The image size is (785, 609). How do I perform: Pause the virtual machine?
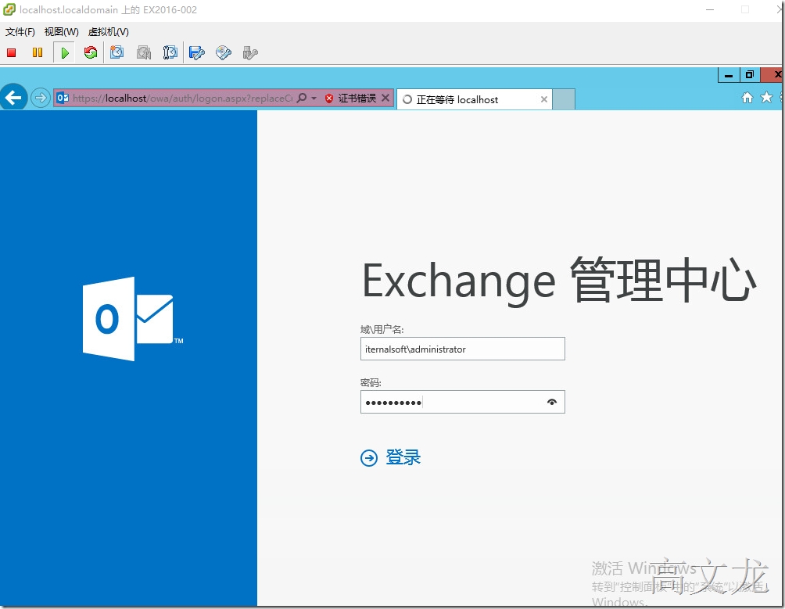coord(38,52)
